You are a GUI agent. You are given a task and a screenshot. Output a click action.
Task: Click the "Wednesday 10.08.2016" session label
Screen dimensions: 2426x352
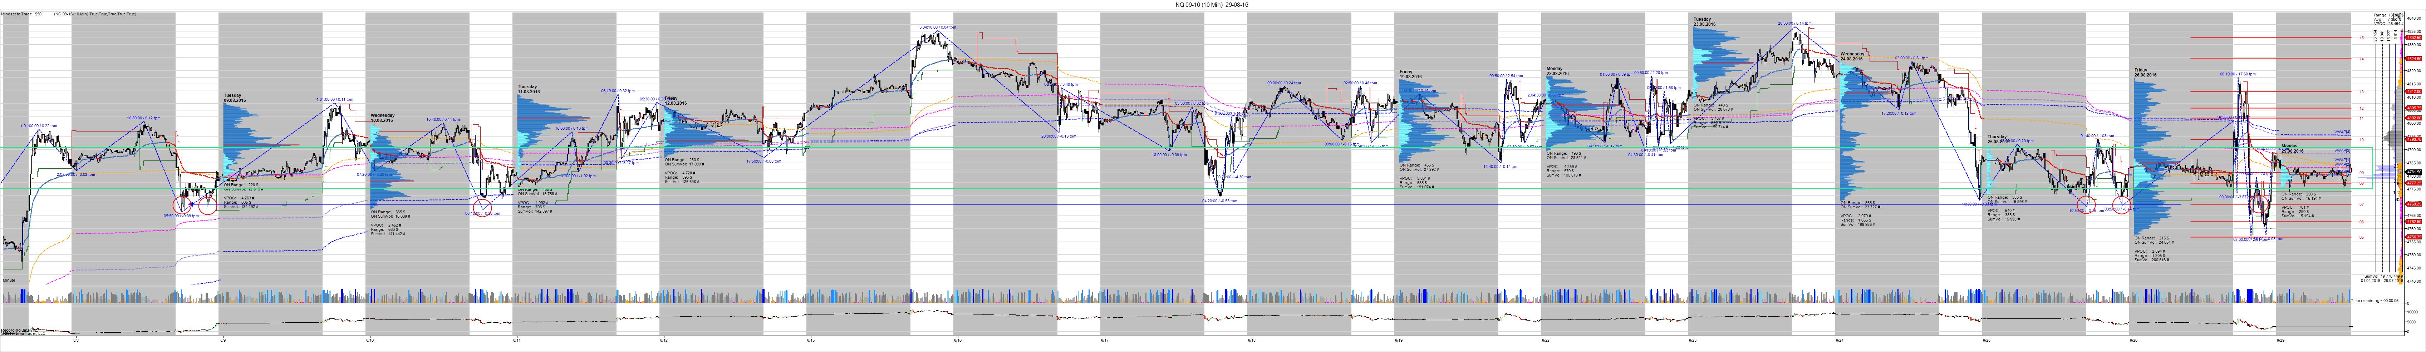tap(382, 118)
